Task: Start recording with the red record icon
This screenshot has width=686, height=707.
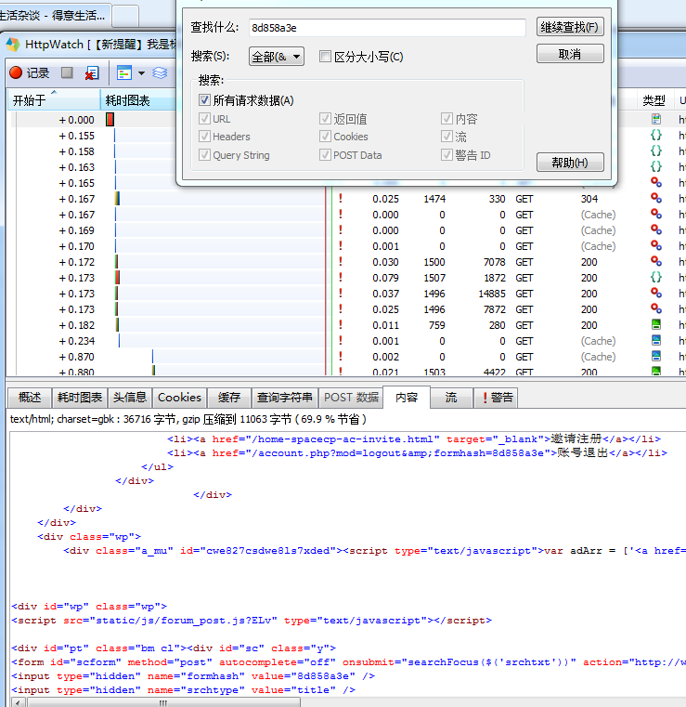Action: [16, 72]
